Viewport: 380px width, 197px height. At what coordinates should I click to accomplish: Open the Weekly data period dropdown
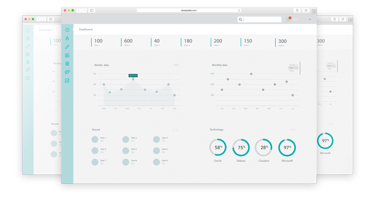(176, 65)
